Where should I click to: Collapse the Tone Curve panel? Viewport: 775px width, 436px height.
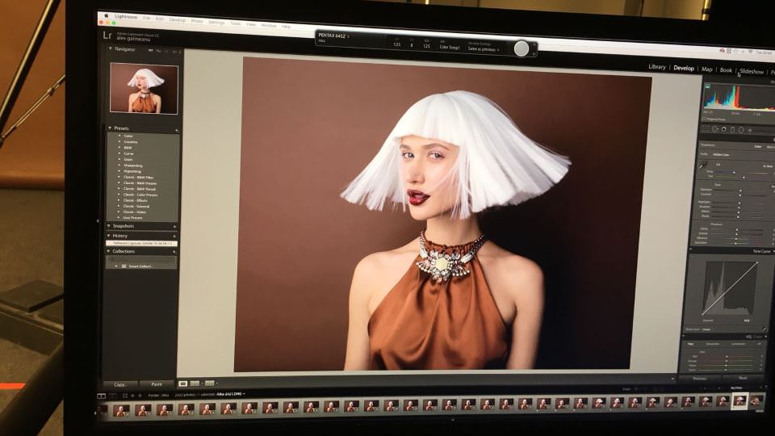coord(773,251)
